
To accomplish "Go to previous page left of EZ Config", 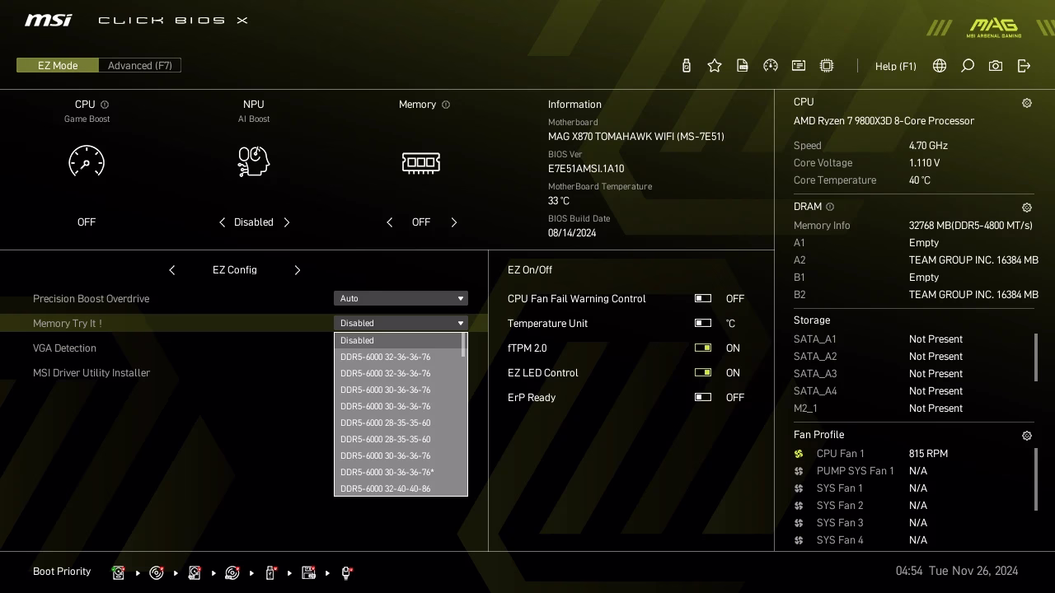I will pyautogui.click(x=171, y=270).
